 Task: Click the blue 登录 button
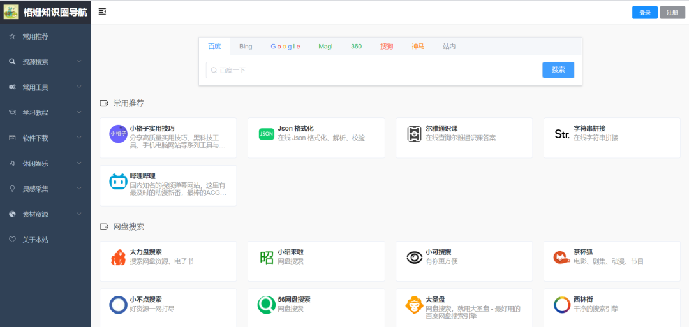(644, 13)
